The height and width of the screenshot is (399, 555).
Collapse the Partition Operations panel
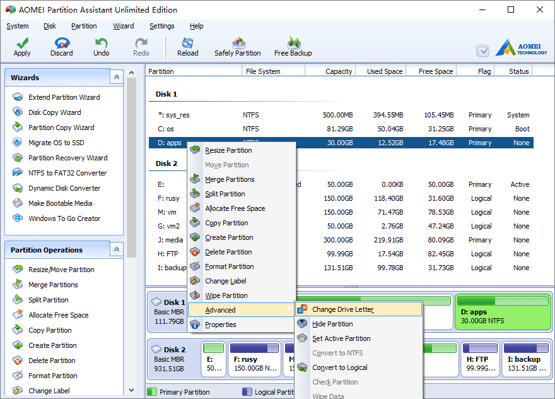[x=117, y=249]
